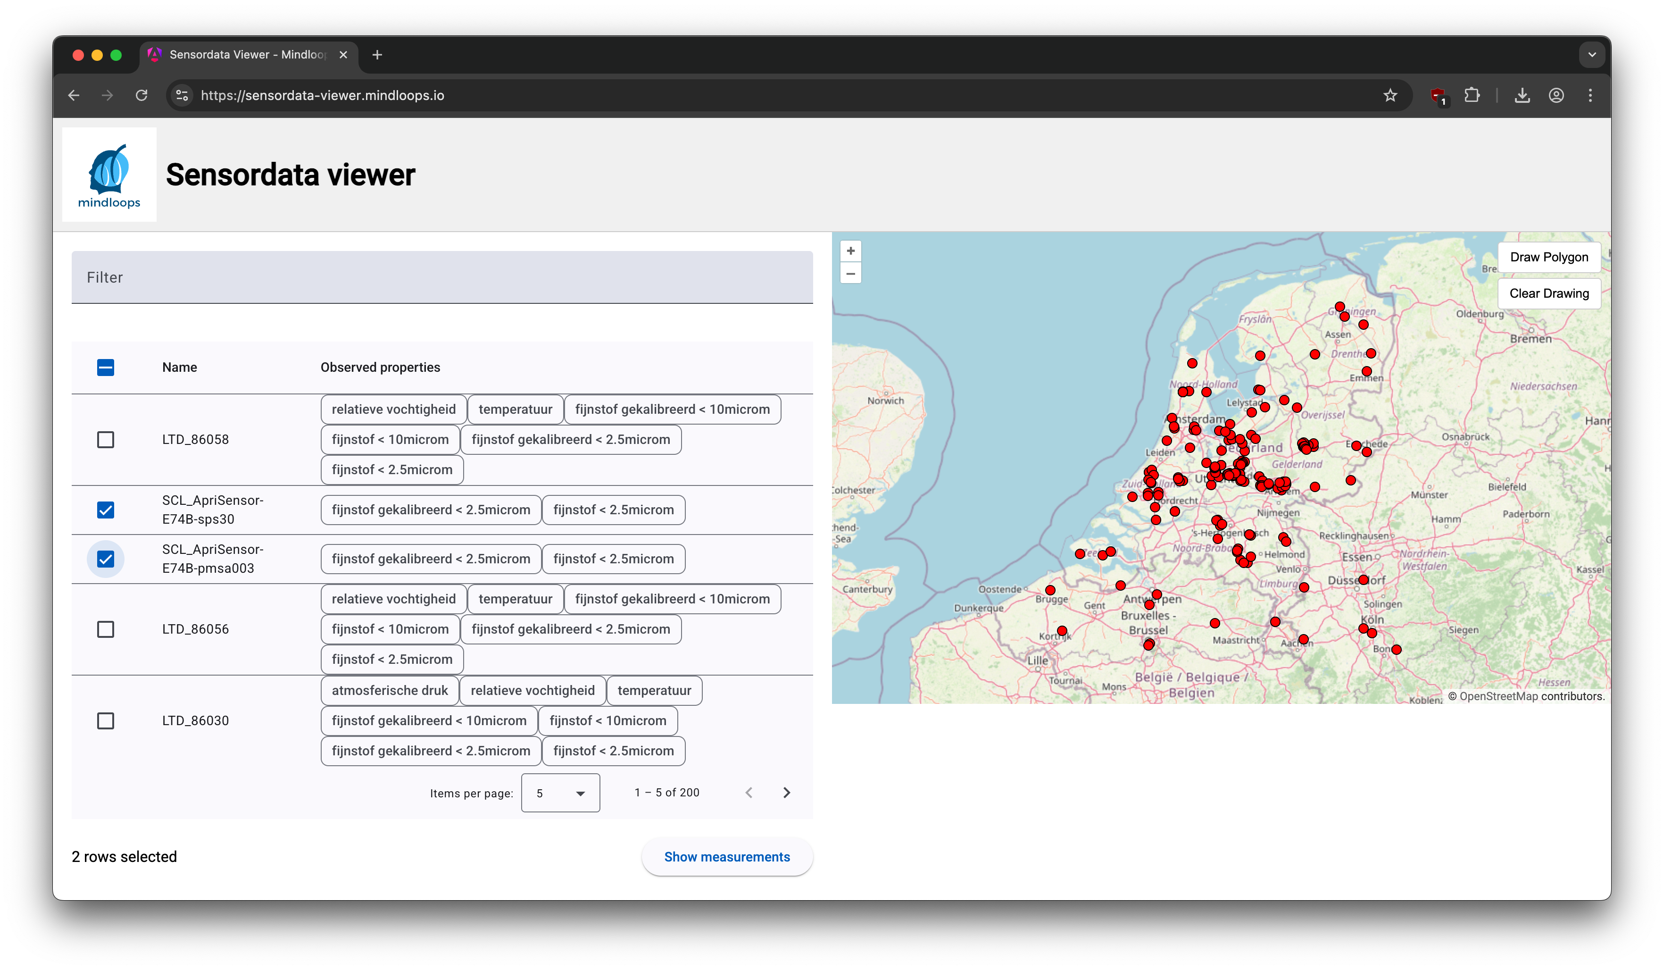
Task: Click the SCL_ApriSensor-E74B-sps30 name
Action: (213, 510)
